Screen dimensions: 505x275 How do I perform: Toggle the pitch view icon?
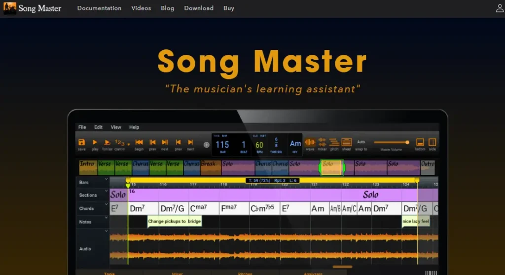(334, 142)
